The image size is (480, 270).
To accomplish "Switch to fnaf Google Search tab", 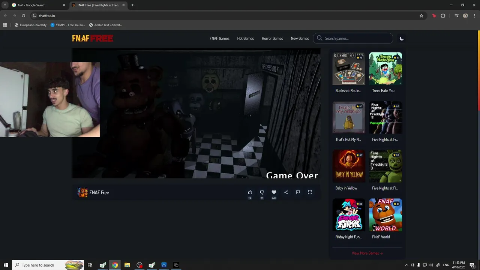I will point(38,5).
